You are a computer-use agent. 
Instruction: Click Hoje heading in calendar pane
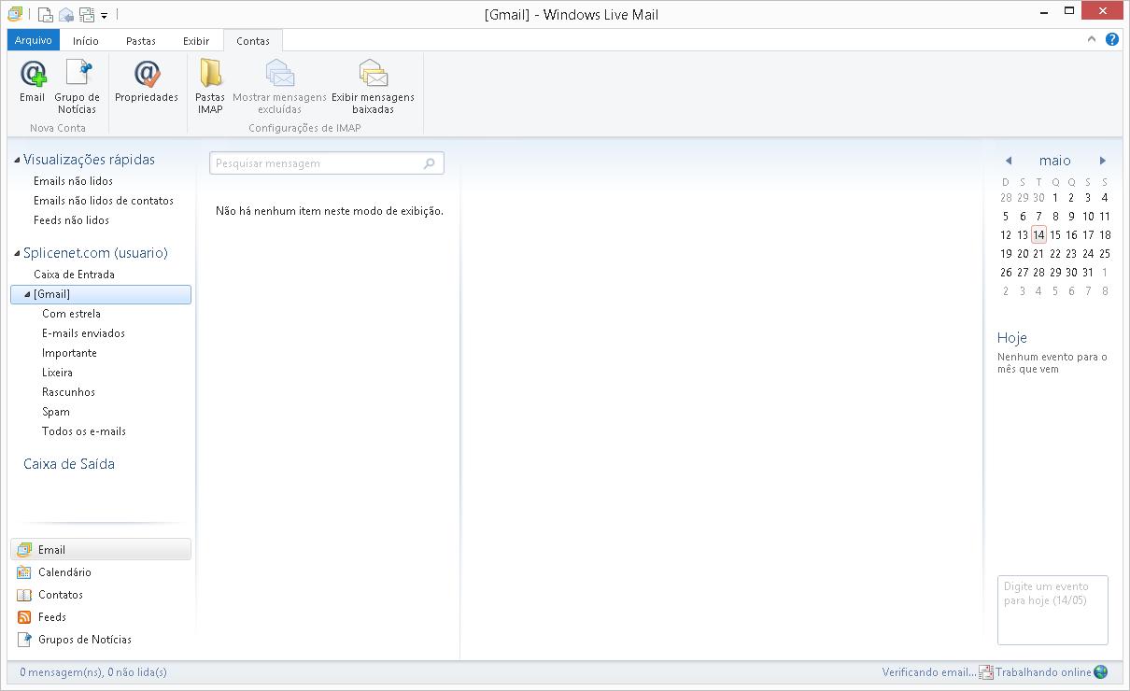click(1012, 338)
